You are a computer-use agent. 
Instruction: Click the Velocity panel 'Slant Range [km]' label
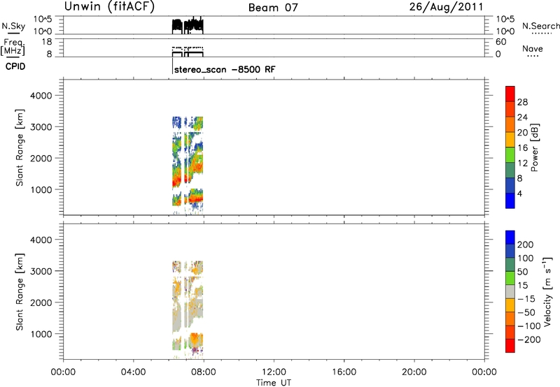coord(20,292)
